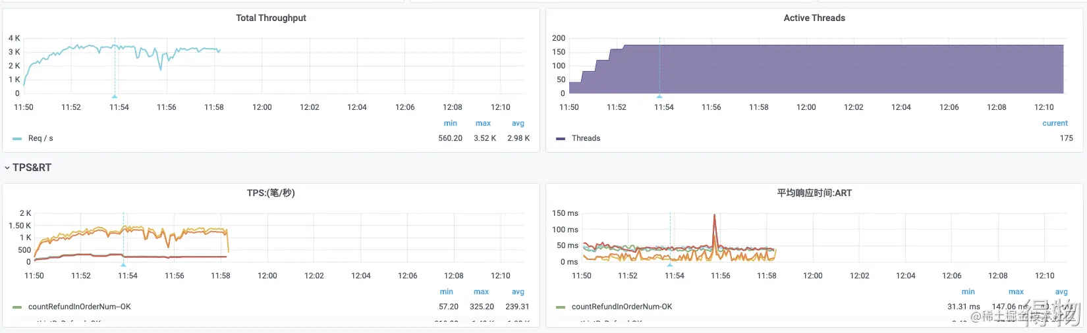Click the 239.31 avg value in TPS legend
This screenshot has height=333, width=1087.
point(516,307)
